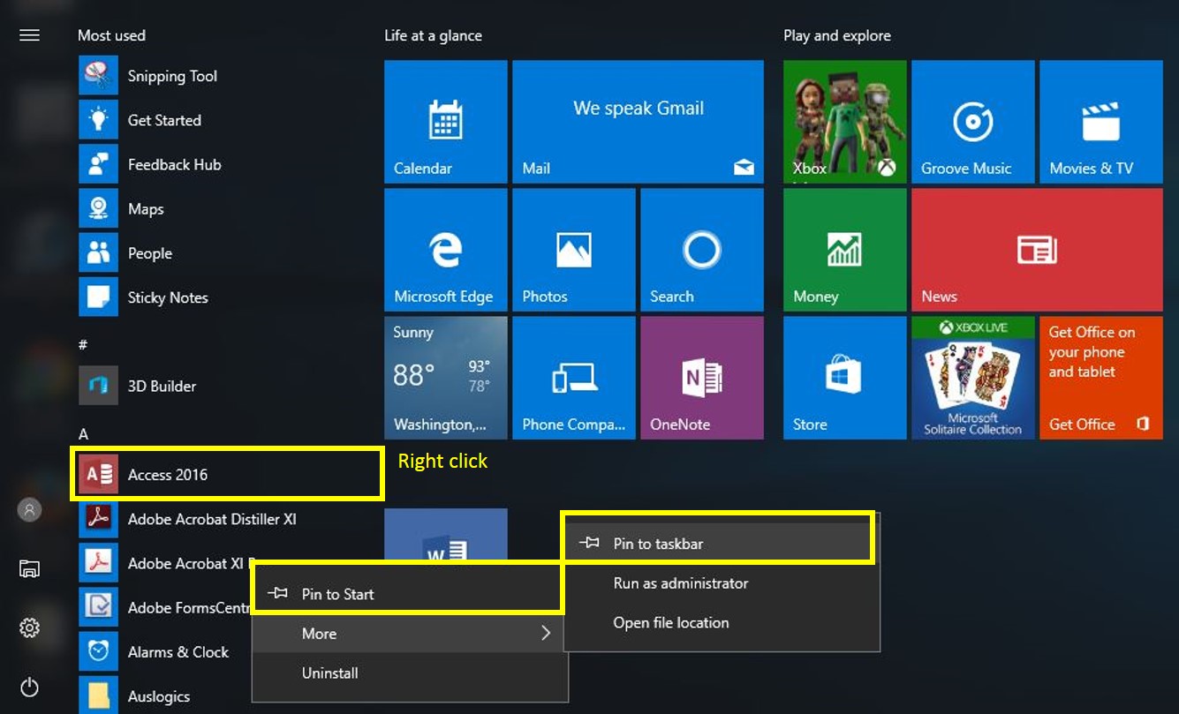Click Open file location entry
Screen dimensions: 1179x714
point(670,622)
